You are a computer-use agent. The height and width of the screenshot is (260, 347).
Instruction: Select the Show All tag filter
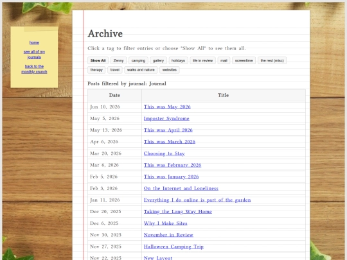[98, 60]
